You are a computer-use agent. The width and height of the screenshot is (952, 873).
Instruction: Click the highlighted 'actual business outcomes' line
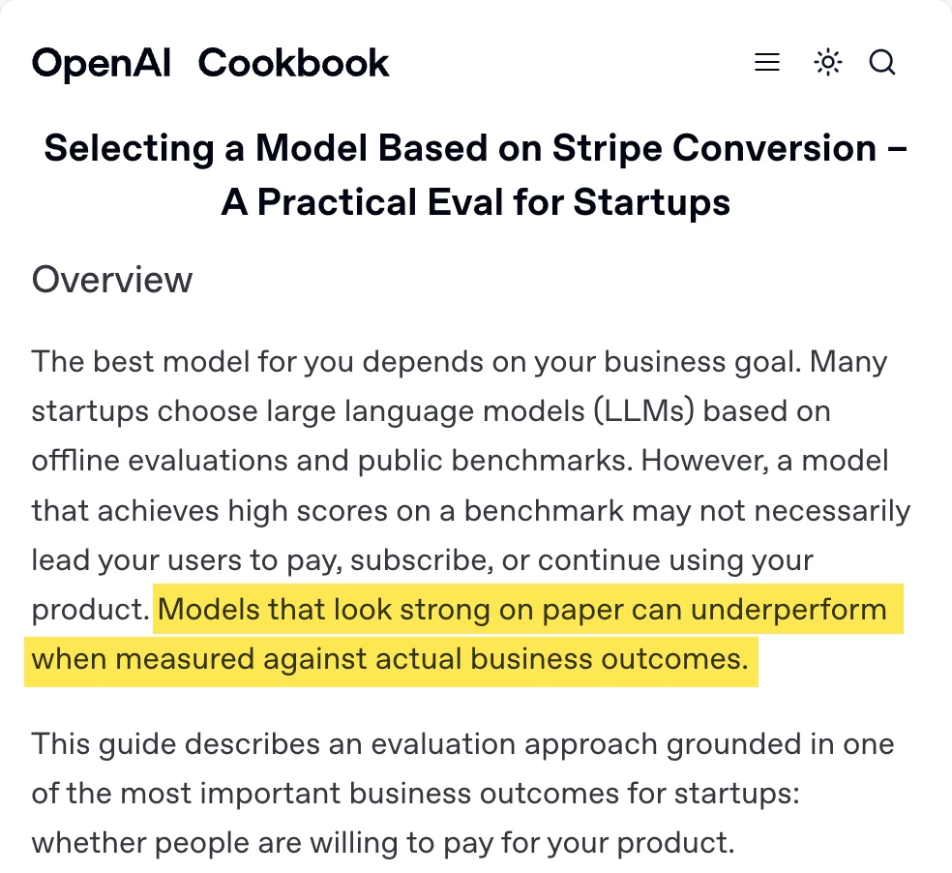(x=390, y=659)
